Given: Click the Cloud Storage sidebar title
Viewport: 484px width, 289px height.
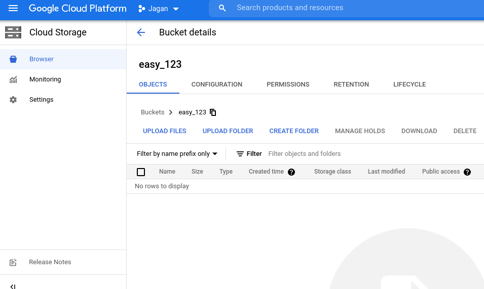Looking at the screenshot, I should (58, 32).
